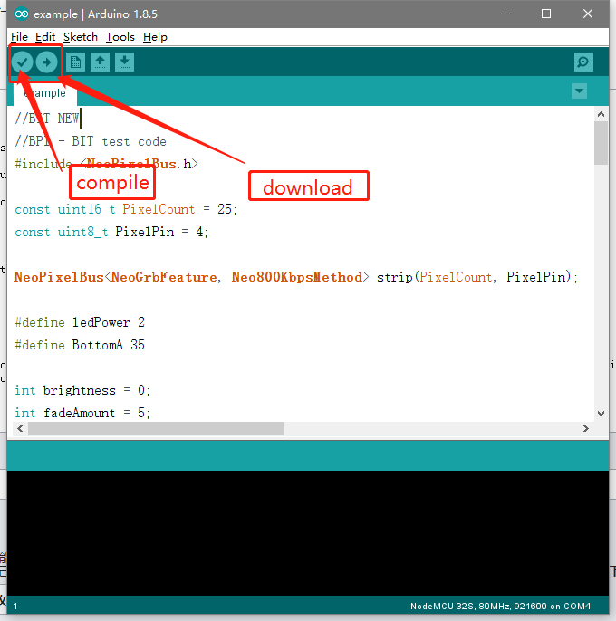Viewport: 616px width, 621px height.
Task: Create a new sketch with New icon
Action: (76, 62)
